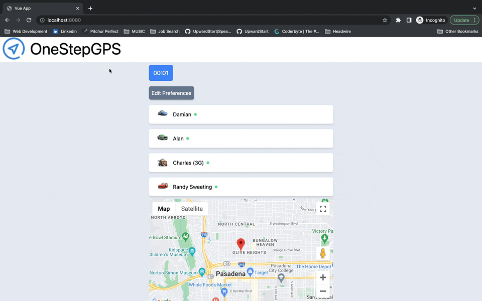The width and height of the screenshot is (482, 301).
Task: Expand the Other Bookmarks folder
Action: tap(457, 31)
